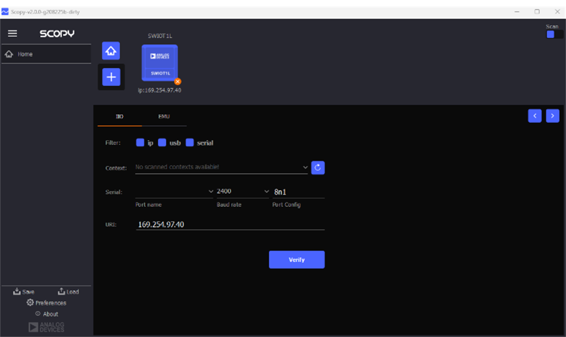Maximize the Scopy window
The image size is (566, 337).
[537, 12]
